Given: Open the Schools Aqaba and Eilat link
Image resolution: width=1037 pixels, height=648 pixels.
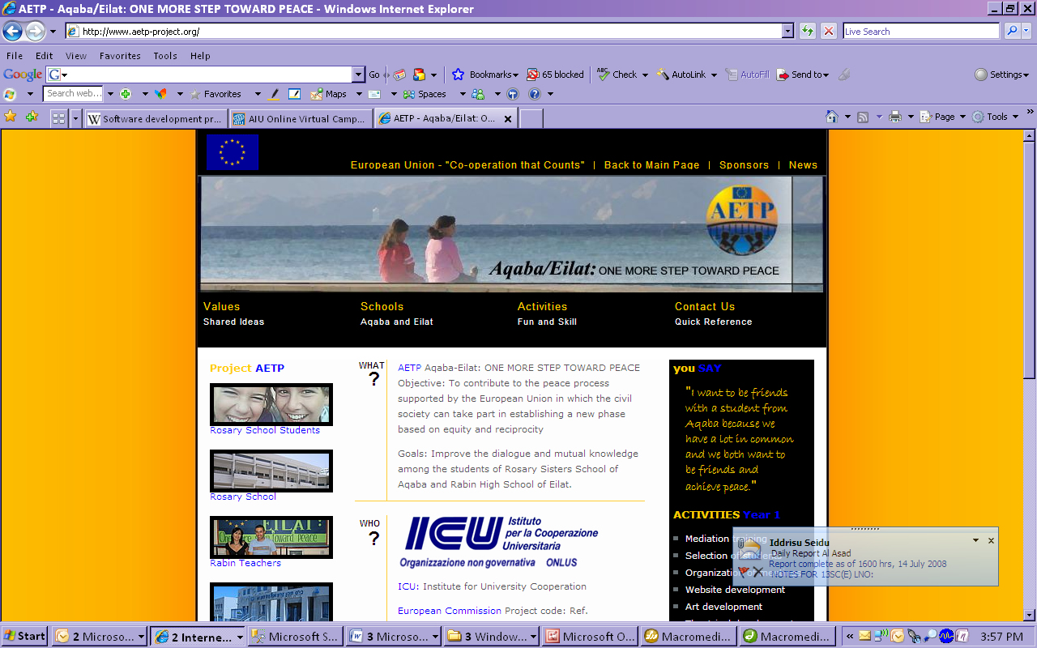Looking at the screenshot, I should [397, 313].
